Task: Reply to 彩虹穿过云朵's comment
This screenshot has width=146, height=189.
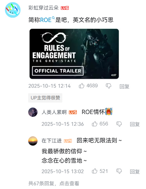Action: click(x=124, y=86)
